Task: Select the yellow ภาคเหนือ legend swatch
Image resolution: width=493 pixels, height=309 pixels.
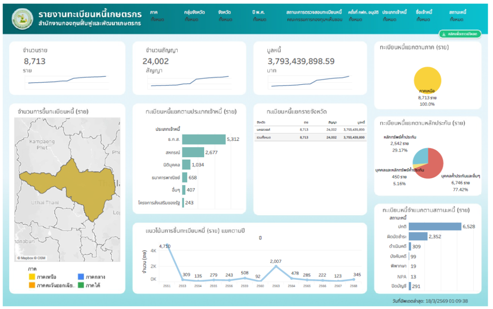Action: (32, 277)
